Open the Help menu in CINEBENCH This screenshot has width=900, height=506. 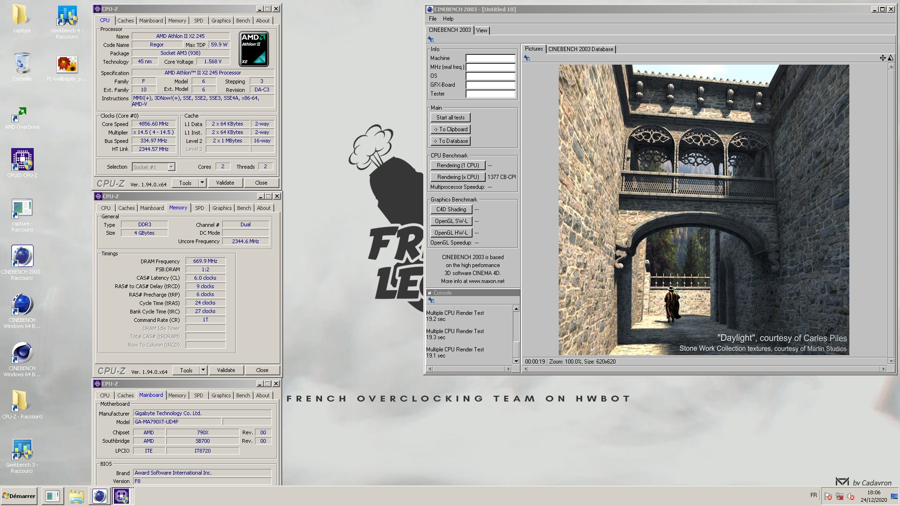pos(448,19)
